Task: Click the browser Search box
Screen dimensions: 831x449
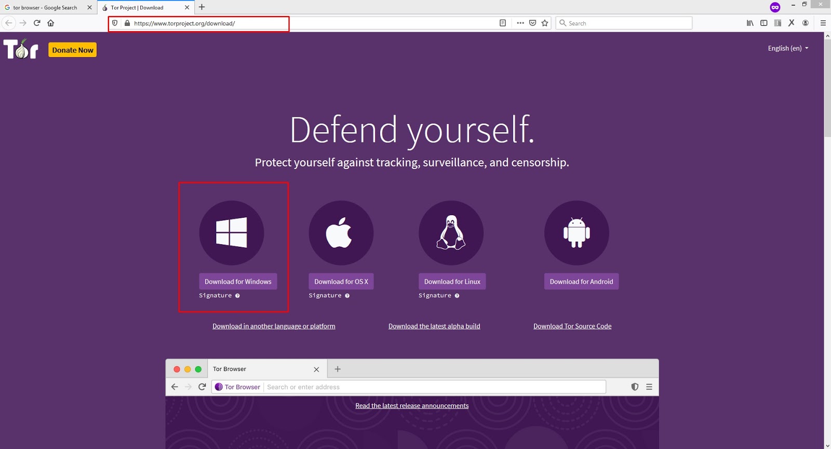Action: coord(624,23)
